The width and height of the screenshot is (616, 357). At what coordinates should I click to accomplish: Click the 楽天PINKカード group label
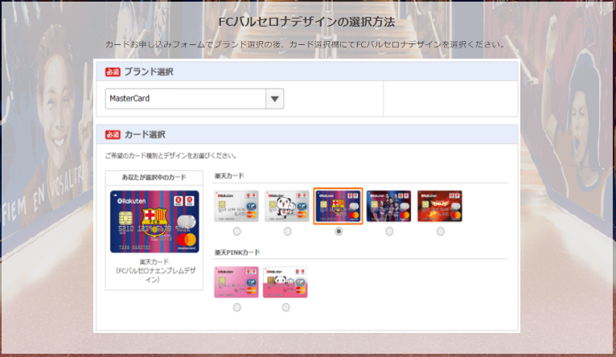tap(237, 252)
